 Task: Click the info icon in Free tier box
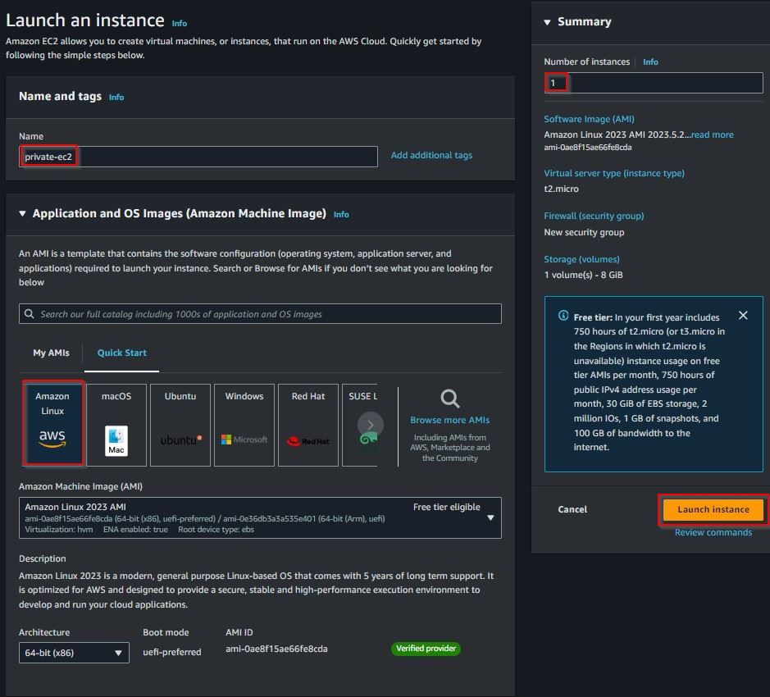[563, 316]
